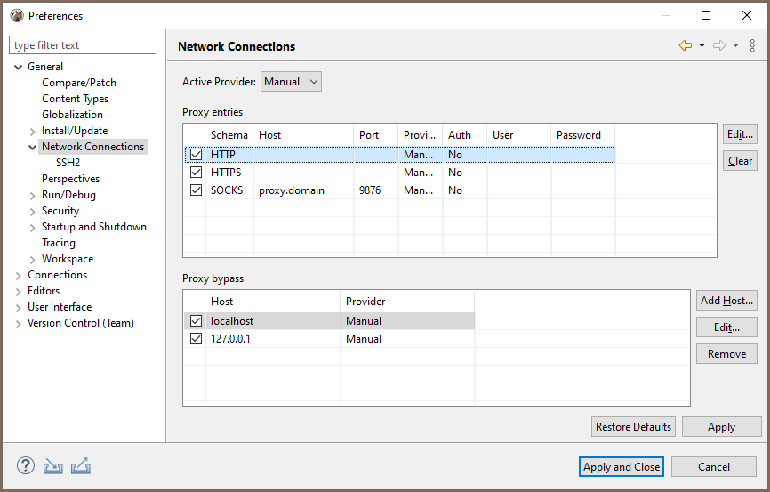Click the type filter text field

[83, 45]
